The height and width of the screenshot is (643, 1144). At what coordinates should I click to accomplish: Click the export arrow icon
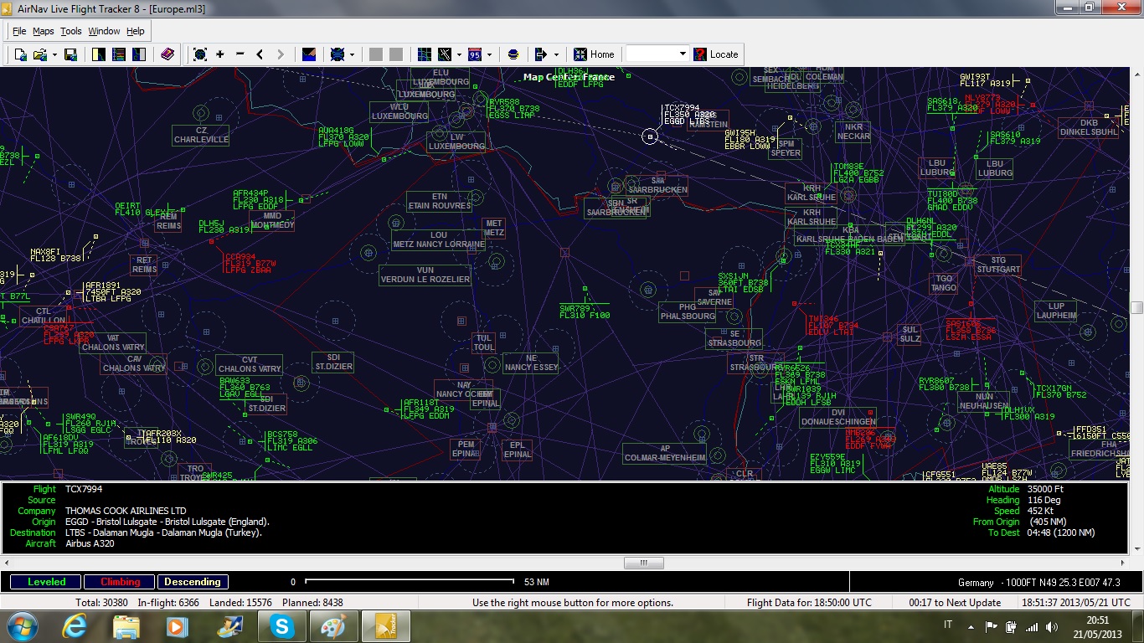[x=542, y=54]
